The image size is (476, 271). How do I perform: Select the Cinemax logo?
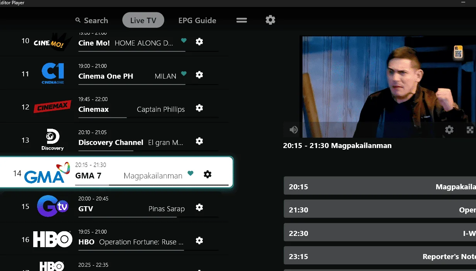coord(53,107)
